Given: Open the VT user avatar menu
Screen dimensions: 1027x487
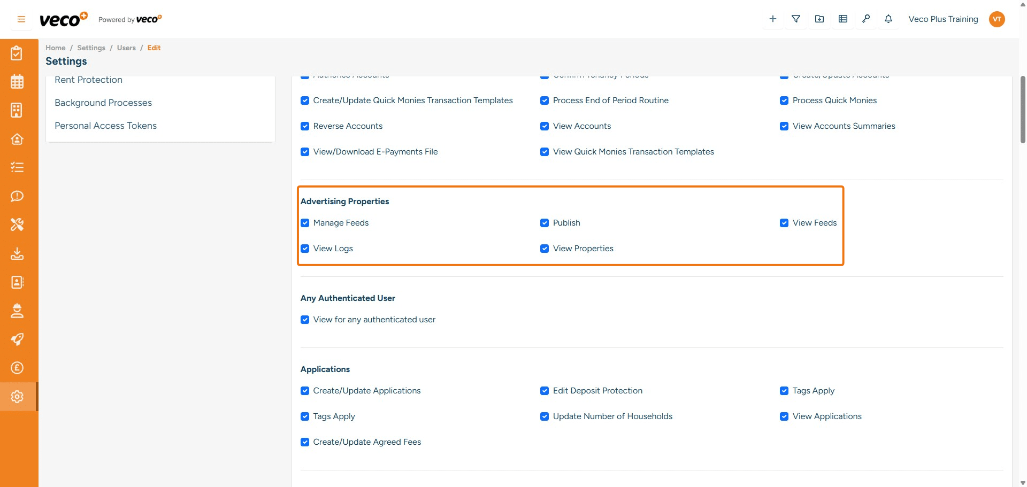Looking at the screenshot, I should [997, 19].
